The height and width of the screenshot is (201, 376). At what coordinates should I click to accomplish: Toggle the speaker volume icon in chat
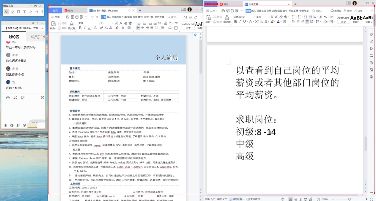(x=12, y=126)
